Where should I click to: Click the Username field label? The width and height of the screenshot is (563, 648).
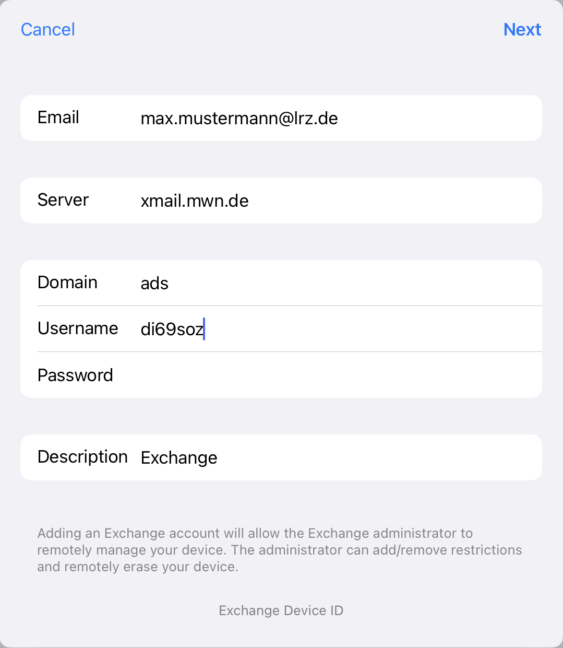tap(78, 328)
